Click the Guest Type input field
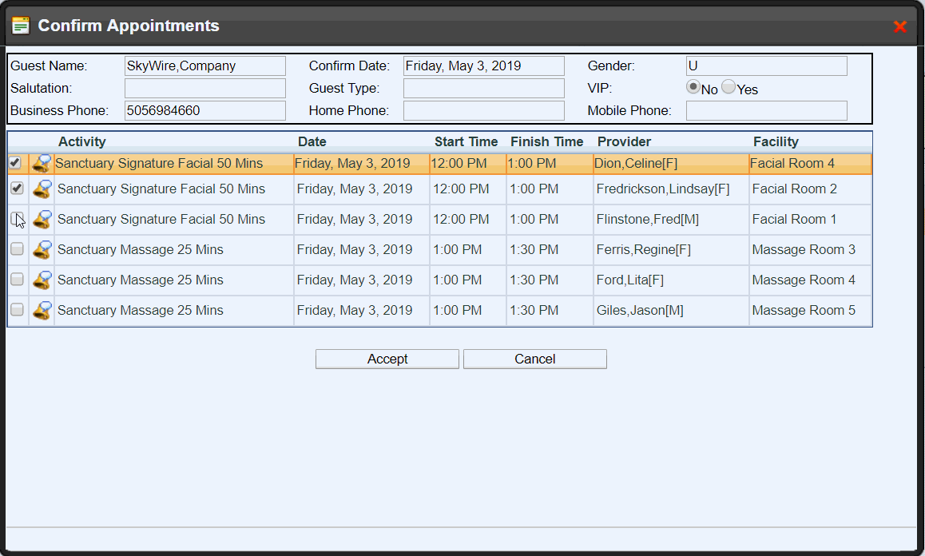 tap(483, 88)
